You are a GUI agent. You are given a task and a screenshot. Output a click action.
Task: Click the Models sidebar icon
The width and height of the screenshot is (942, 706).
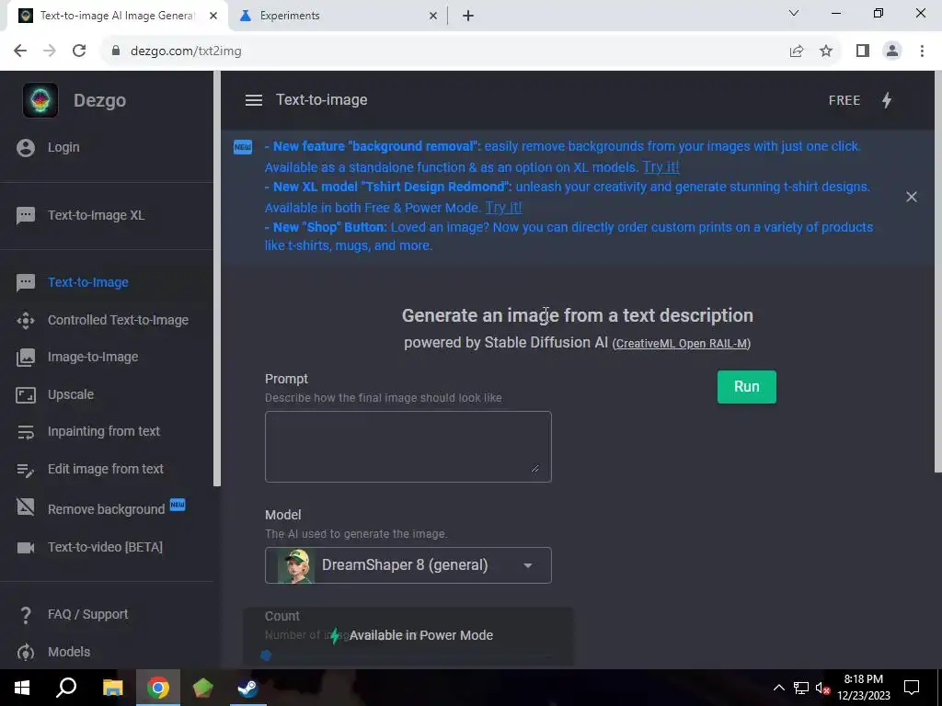point(26,653)
